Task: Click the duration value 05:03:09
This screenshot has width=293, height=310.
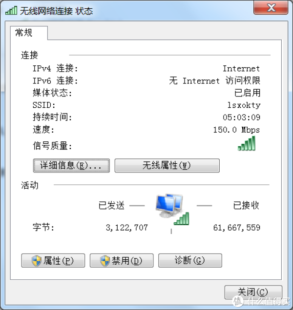Action: click(241, 117)
